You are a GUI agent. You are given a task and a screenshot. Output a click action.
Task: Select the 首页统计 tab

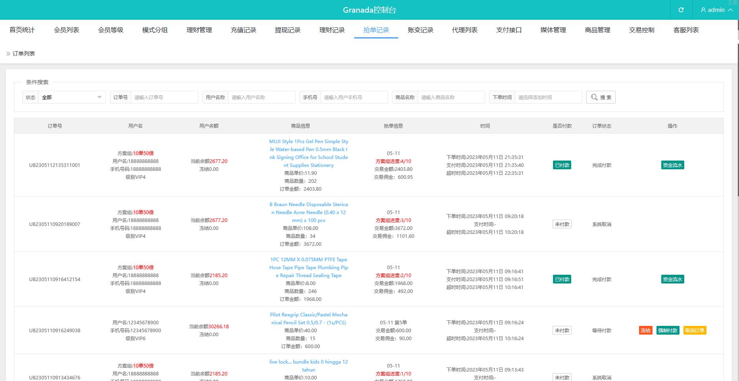coord(22,30)
